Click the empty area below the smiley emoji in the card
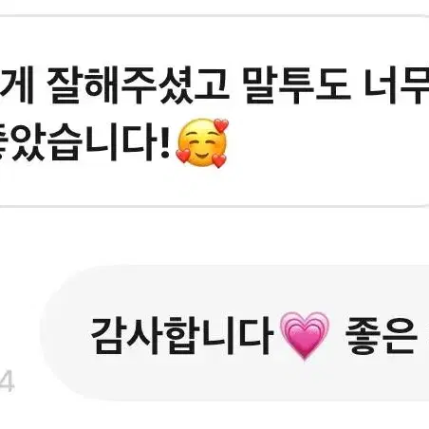This screenshot has width=429, height=429. click(x=202, y=187)
